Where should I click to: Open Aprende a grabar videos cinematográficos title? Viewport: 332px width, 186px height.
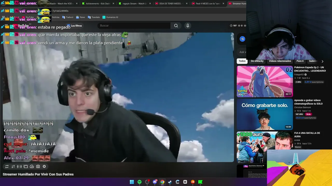point(308,102)
